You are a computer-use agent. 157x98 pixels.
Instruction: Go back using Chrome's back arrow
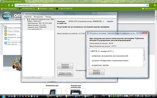(2, 5)
